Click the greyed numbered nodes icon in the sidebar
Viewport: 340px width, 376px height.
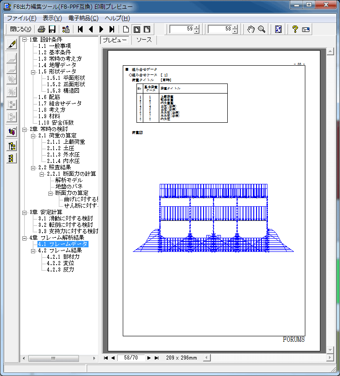(11, 104)
